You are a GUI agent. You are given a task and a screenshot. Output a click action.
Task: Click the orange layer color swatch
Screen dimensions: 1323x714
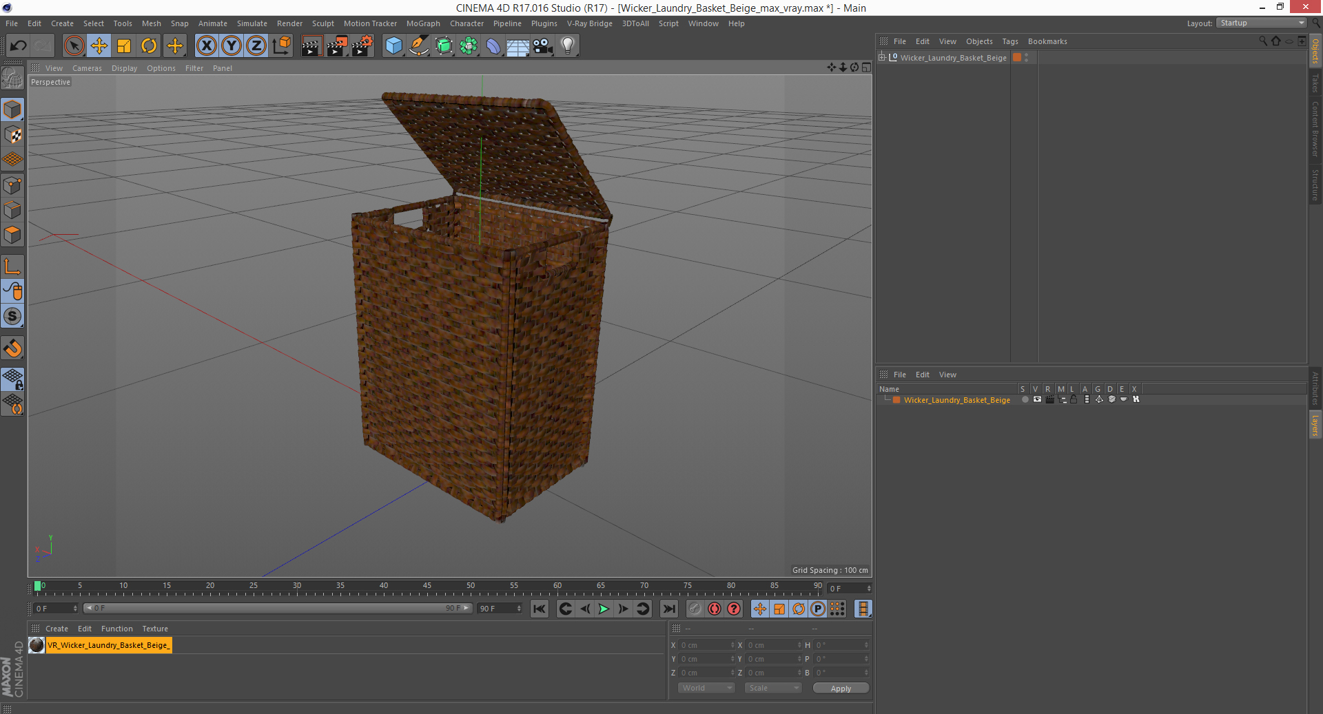(x=896, y=400)
